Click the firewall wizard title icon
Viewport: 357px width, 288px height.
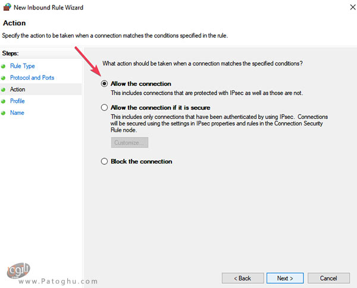click(x=7, y=7)
